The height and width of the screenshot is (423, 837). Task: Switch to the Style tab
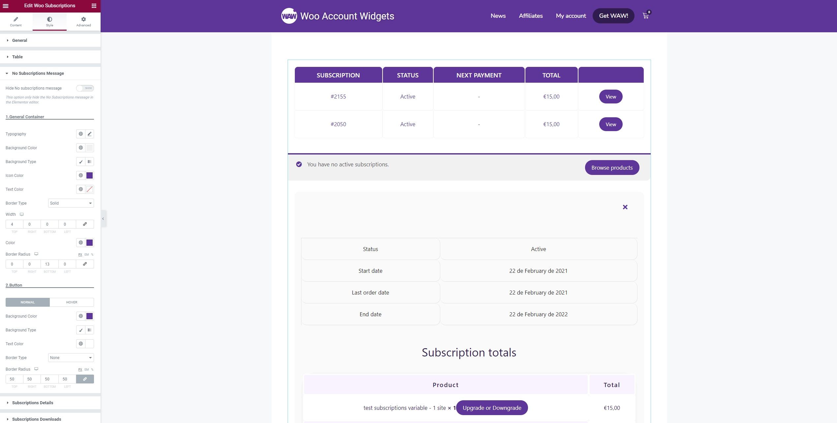pos(49,22)
